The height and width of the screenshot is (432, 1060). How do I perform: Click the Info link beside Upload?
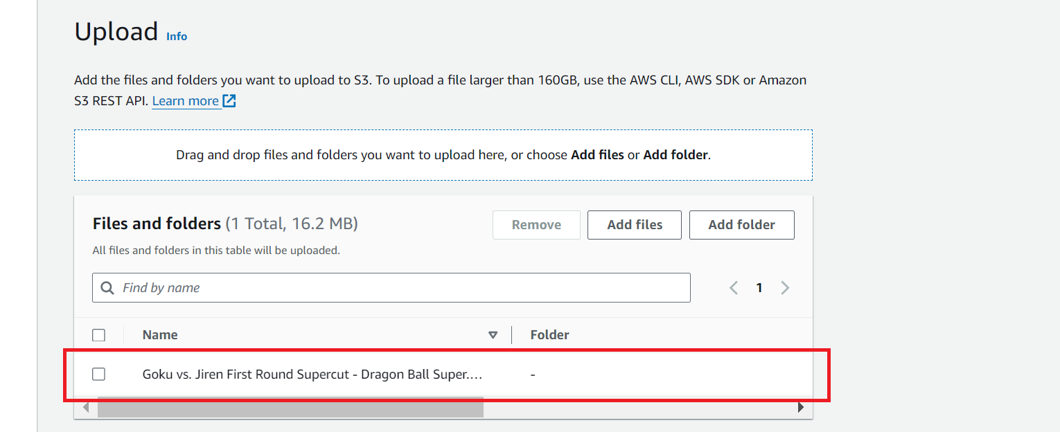(x=177, y=36)
